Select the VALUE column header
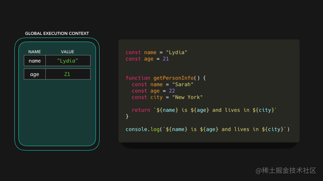 67,52
